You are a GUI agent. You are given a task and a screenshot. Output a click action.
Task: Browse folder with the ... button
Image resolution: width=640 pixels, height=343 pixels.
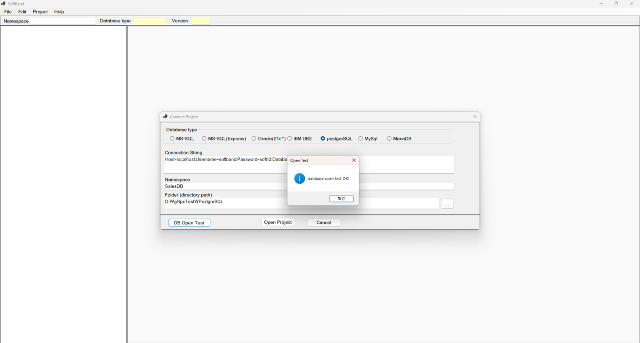pyautogui.click(x=447, y=204)
